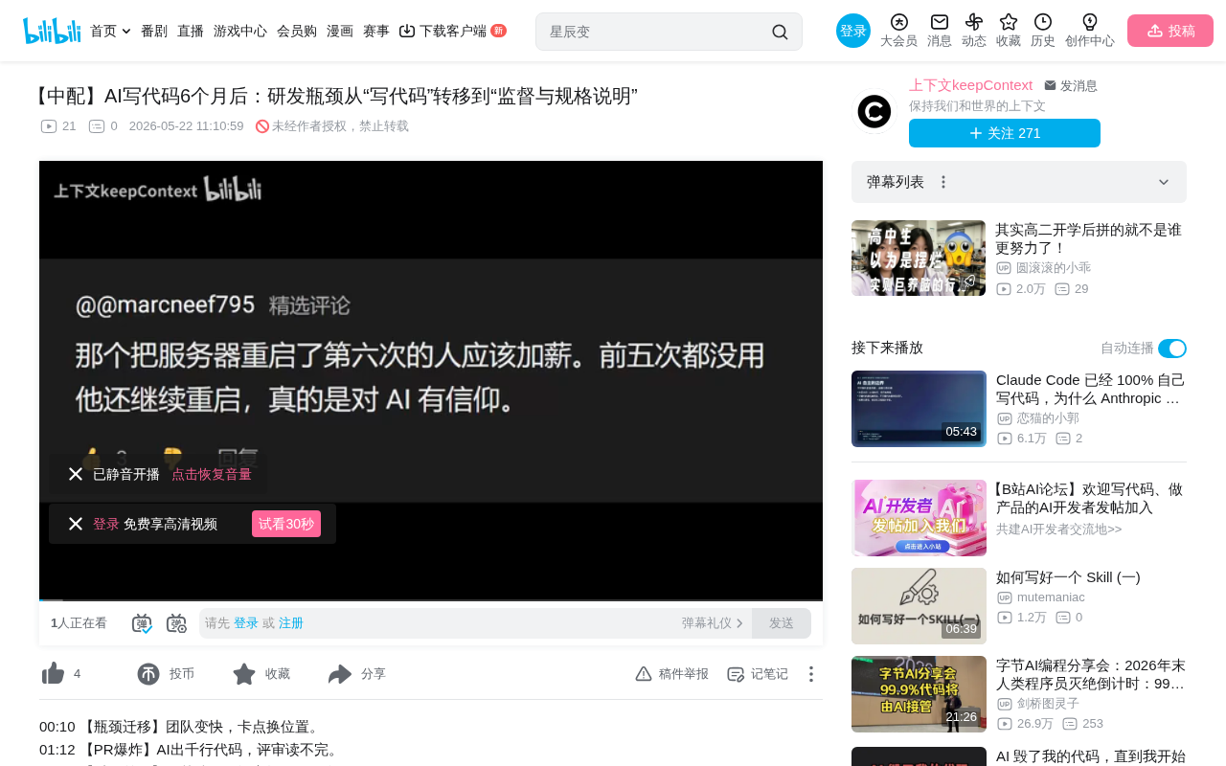Toggle 自动连播 autoplay switch
Viewport: 1226px width, 766px height.
tap(1172, 349)
